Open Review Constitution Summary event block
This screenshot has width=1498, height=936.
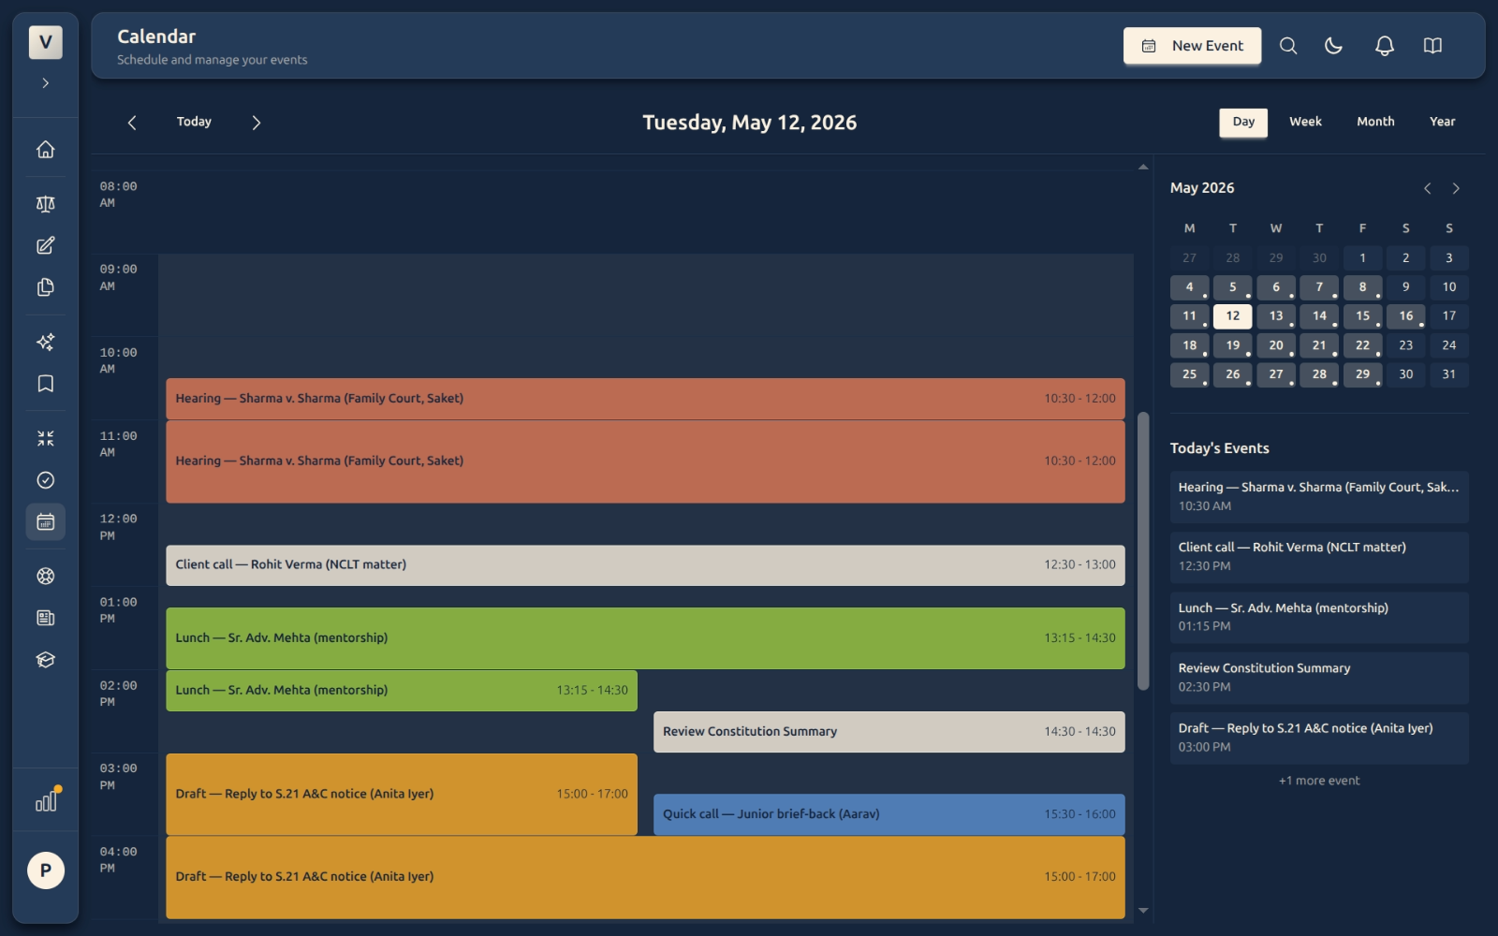tap(889, 732)
